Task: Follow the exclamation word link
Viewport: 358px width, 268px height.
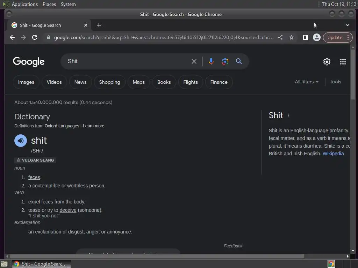Action: click(x=48, y=232)
